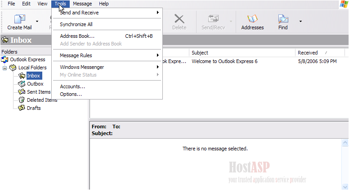Screen dimensions: 349x190
Task: Click the preview pane scroll up arrow
Action: click(345, 143)
